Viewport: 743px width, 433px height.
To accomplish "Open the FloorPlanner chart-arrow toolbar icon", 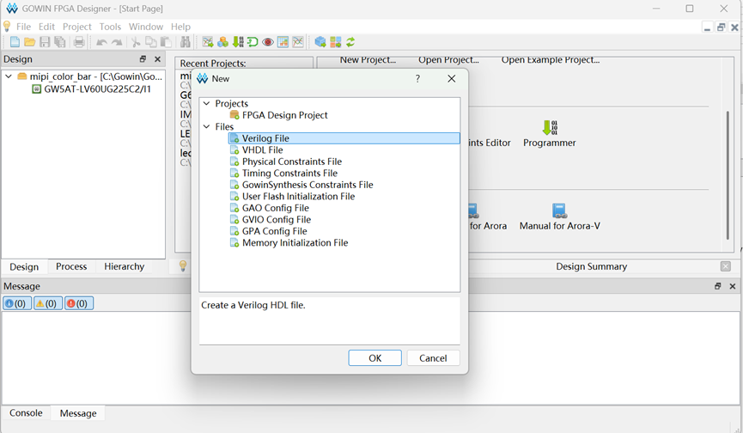I will 208,42.
